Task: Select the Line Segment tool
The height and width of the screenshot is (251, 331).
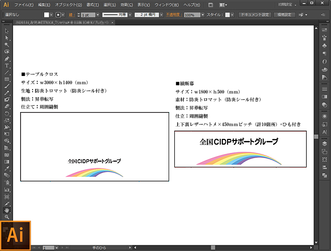Action: [7, 72]
